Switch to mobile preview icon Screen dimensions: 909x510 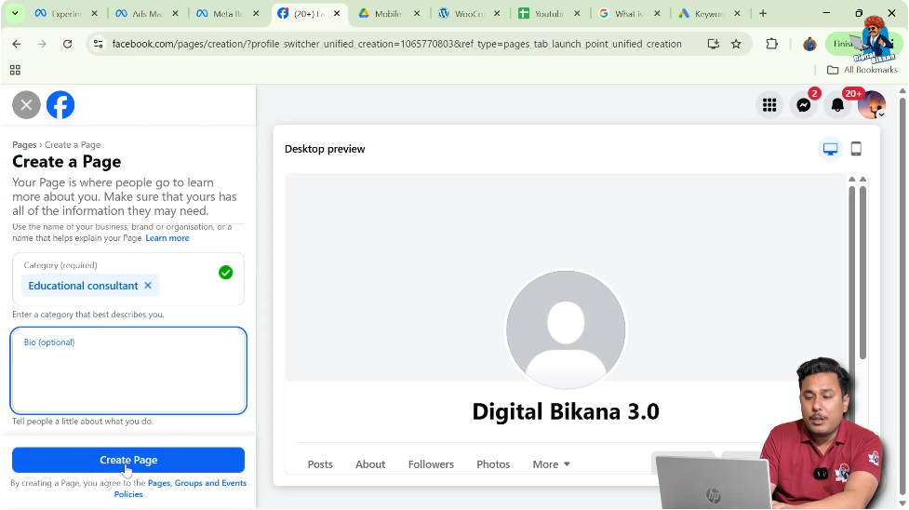coord(856,149)
